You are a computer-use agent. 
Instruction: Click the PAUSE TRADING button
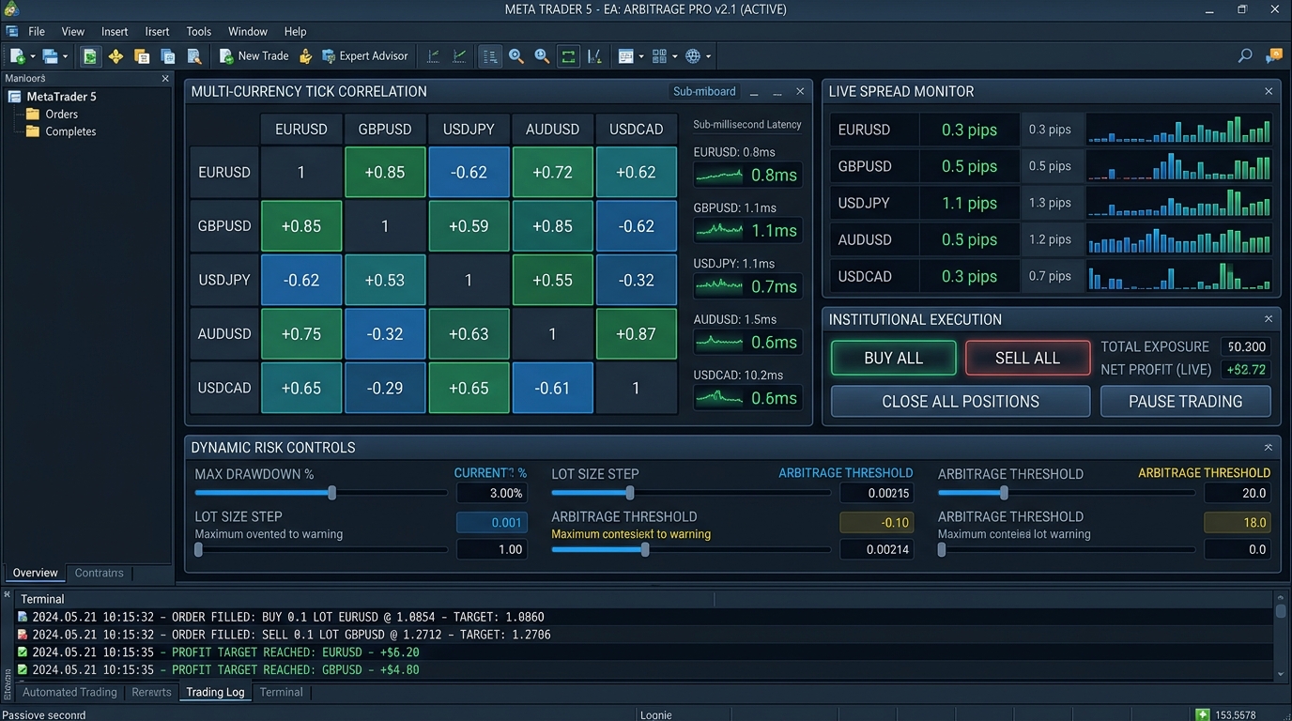pos(1185,401)
